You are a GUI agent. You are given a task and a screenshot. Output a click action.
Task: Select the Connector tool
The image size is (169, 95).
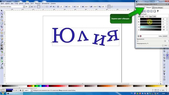pos(2,68)
